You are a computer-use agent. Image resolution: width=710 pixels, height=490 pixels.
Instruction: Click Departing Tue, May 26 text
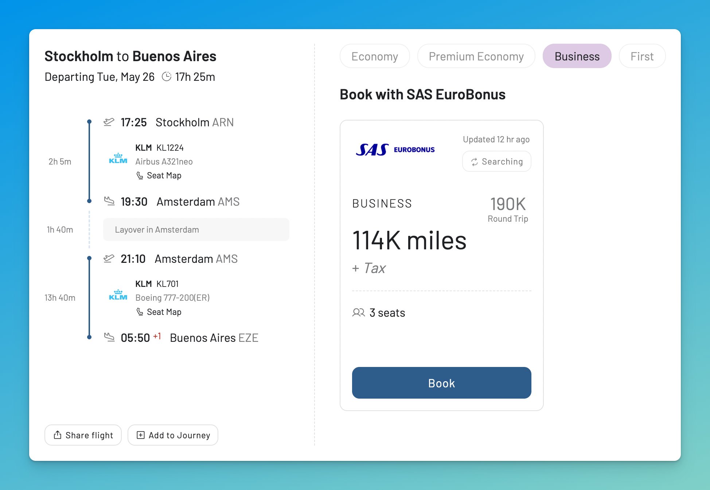[x=100, y=77]
